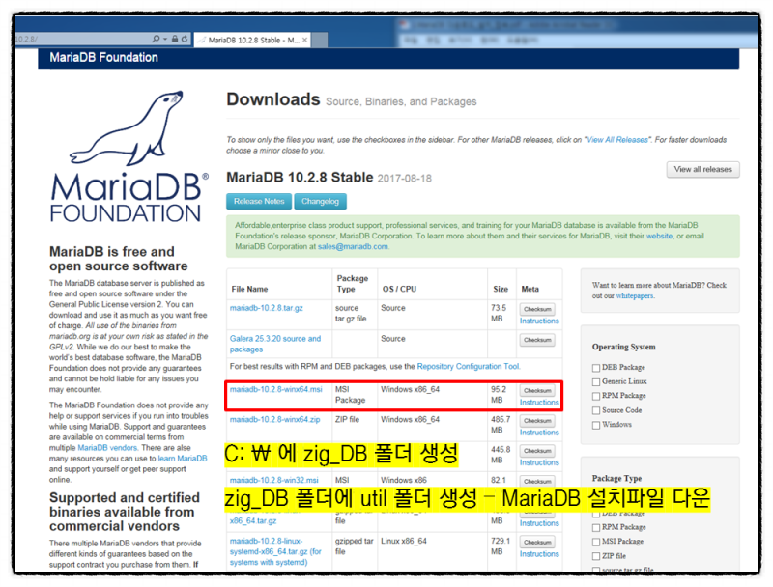Click the lock security icon in address bar
Screen dimensions: 773x587
pyautogui.click(x=175, y=39)
